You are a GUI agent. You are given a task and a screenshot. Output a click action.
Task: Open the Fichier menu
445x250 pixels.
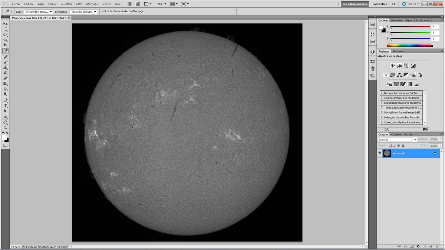click(x=16, y=4)
